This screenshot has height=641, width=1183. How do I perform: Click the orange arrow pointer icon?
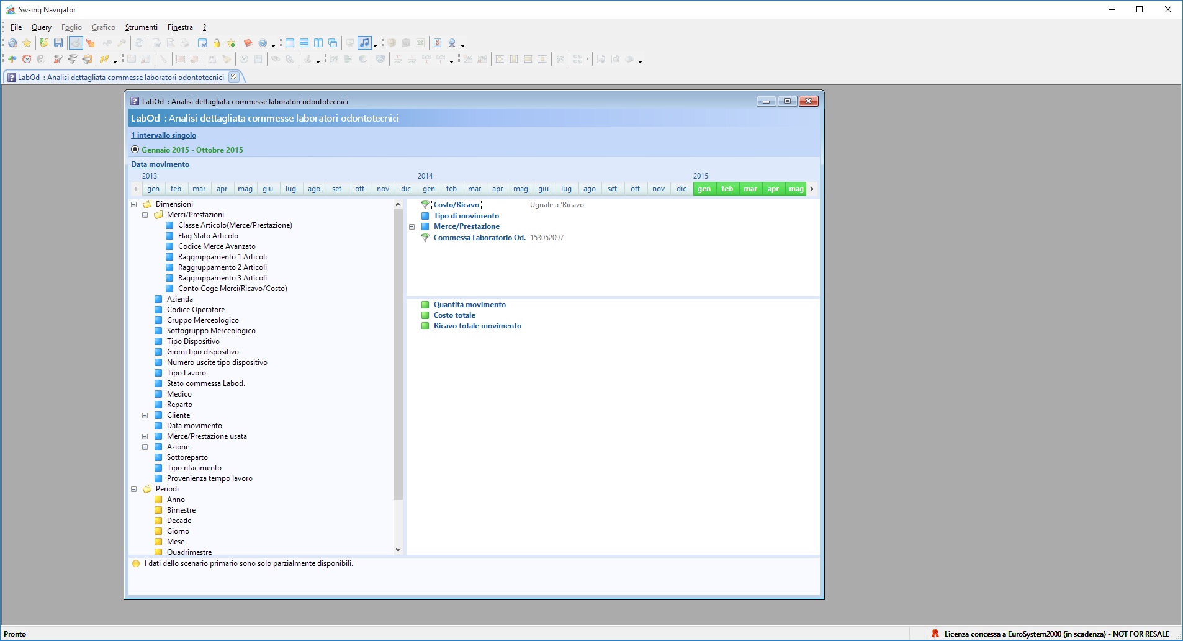pos(91,43)
